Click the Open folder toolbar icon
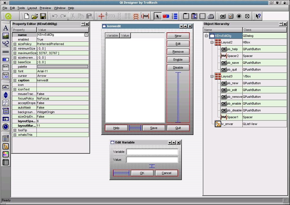This screenshot has height=205, width=290. point(35,16)
